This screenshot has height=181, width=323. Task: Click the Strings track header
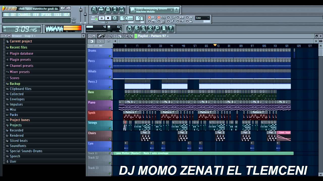(x=100, y=125)
